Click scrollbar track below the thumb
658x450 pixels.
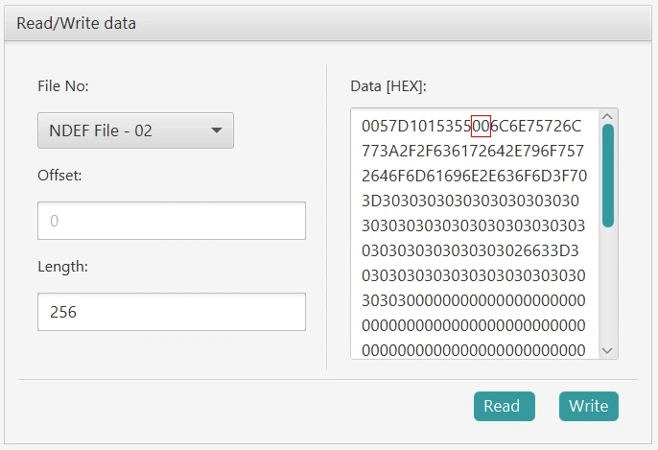pyautogui.click(x=607, y=288)
